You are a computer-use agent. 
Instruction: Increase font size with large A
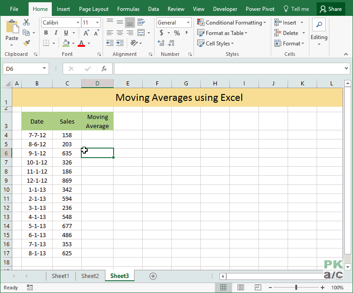click(x=86, y=33)
